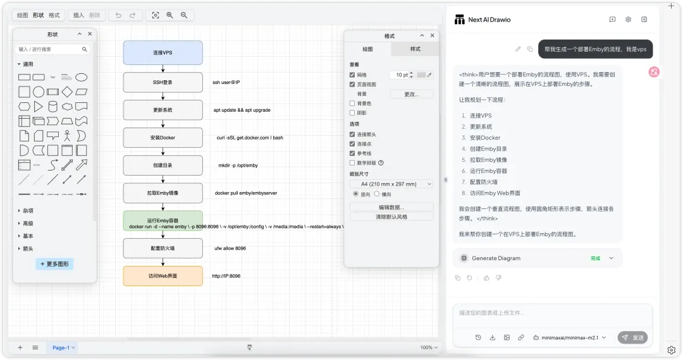Copy the assistant response

pos(457,278)
